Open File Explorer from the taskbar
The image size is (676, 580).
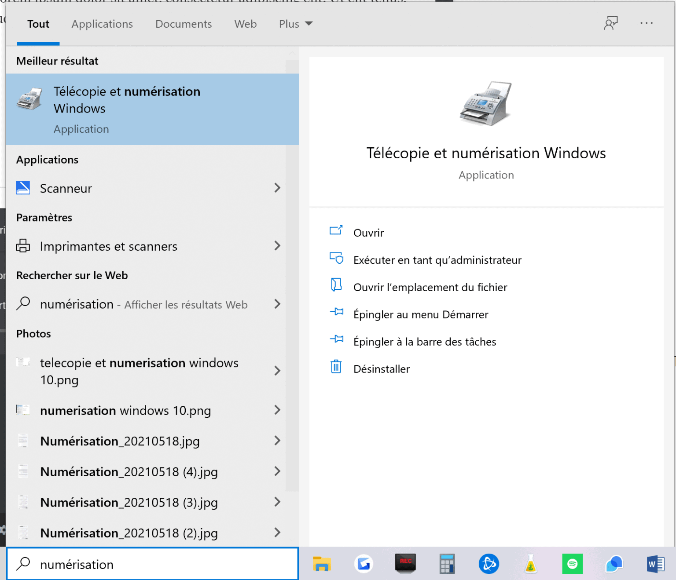(322, 564)
